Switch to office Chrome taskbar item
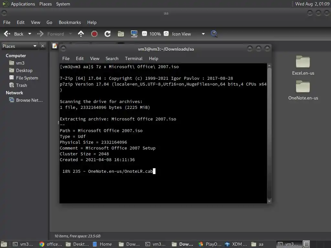The width and height of the screenshot is (331, 248). click(51, 244)
